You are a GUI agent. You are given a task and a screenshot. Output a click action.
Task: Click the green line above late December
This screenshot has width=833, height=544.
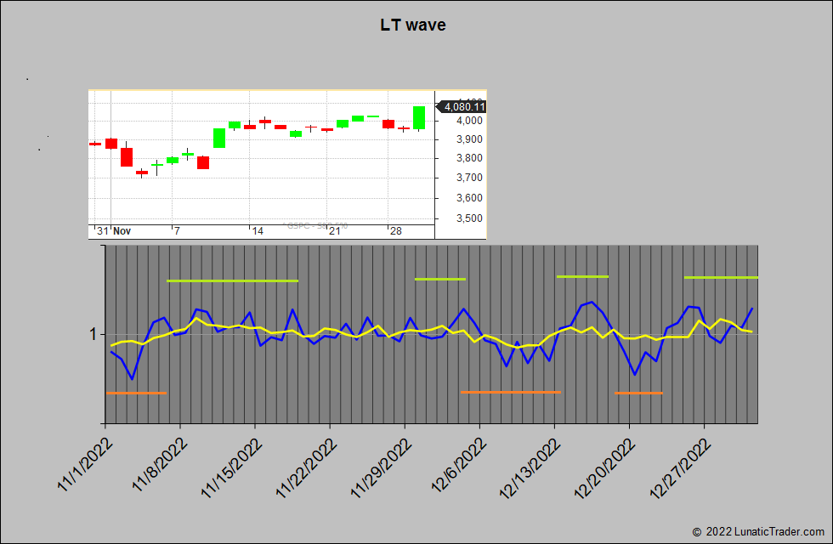(x=721, y=277)
